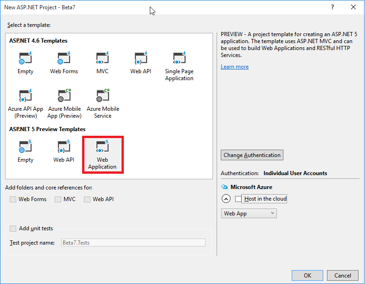Screen dimensions: 365x284
Task: Click the ASP.NET 4.6 Templates heading
Action: [x=38, y=41]
